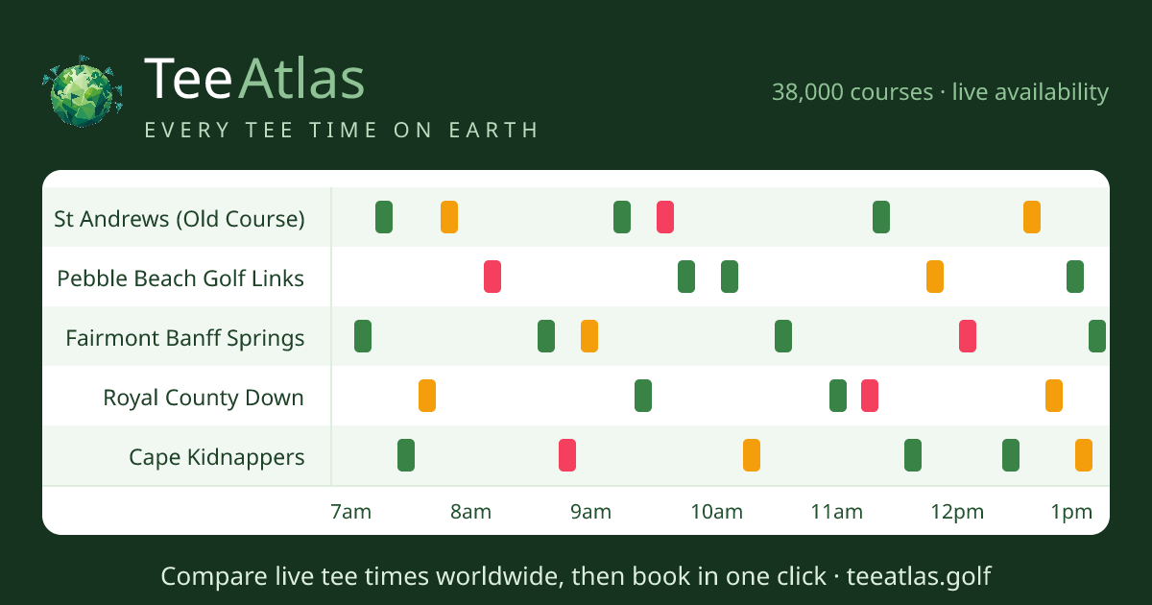Open the Pebble Beach Golf Links course label
The width and height of the screenshot is (1152, 605).
click(x=180, y=278)
